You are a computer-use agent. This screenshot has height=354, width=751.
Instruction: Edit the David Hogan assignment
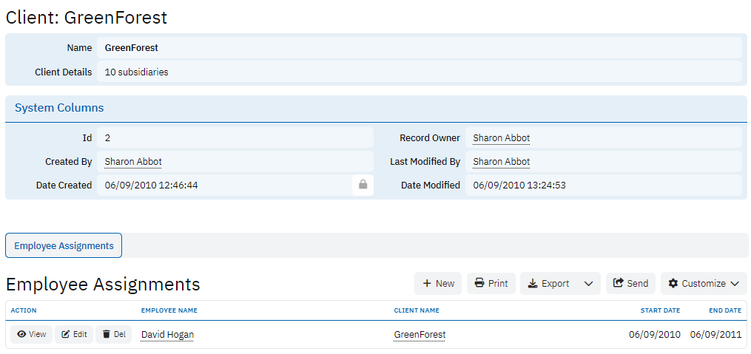(x=74, y=335)
